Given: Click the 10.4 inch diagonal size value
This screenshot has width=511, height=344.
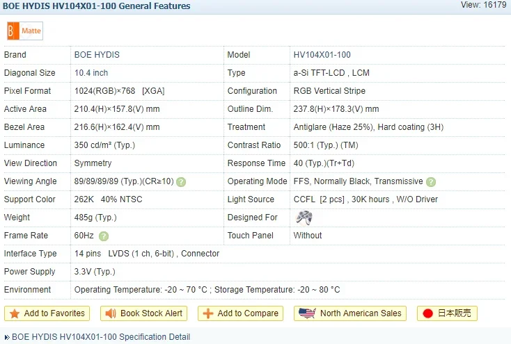Looking at the screenshot, I should (91, 73).
